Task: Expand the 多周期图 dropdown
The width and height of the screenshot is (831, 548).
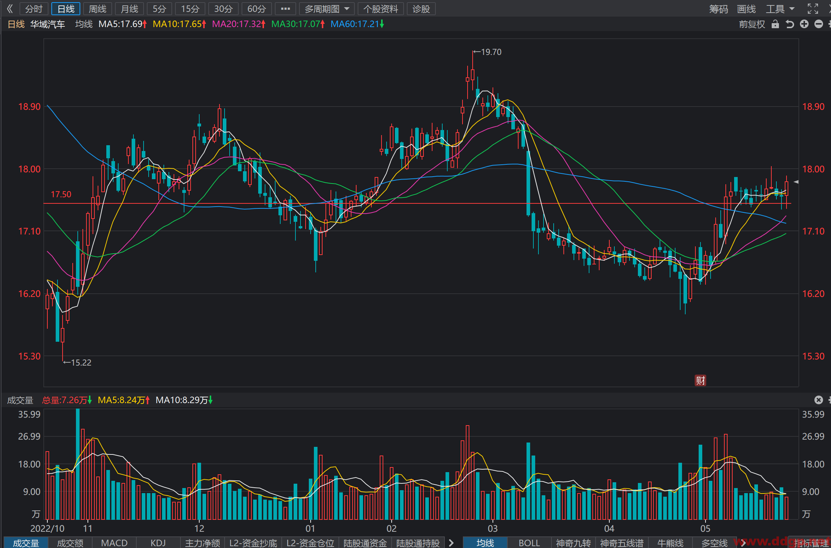Action: 327,9
